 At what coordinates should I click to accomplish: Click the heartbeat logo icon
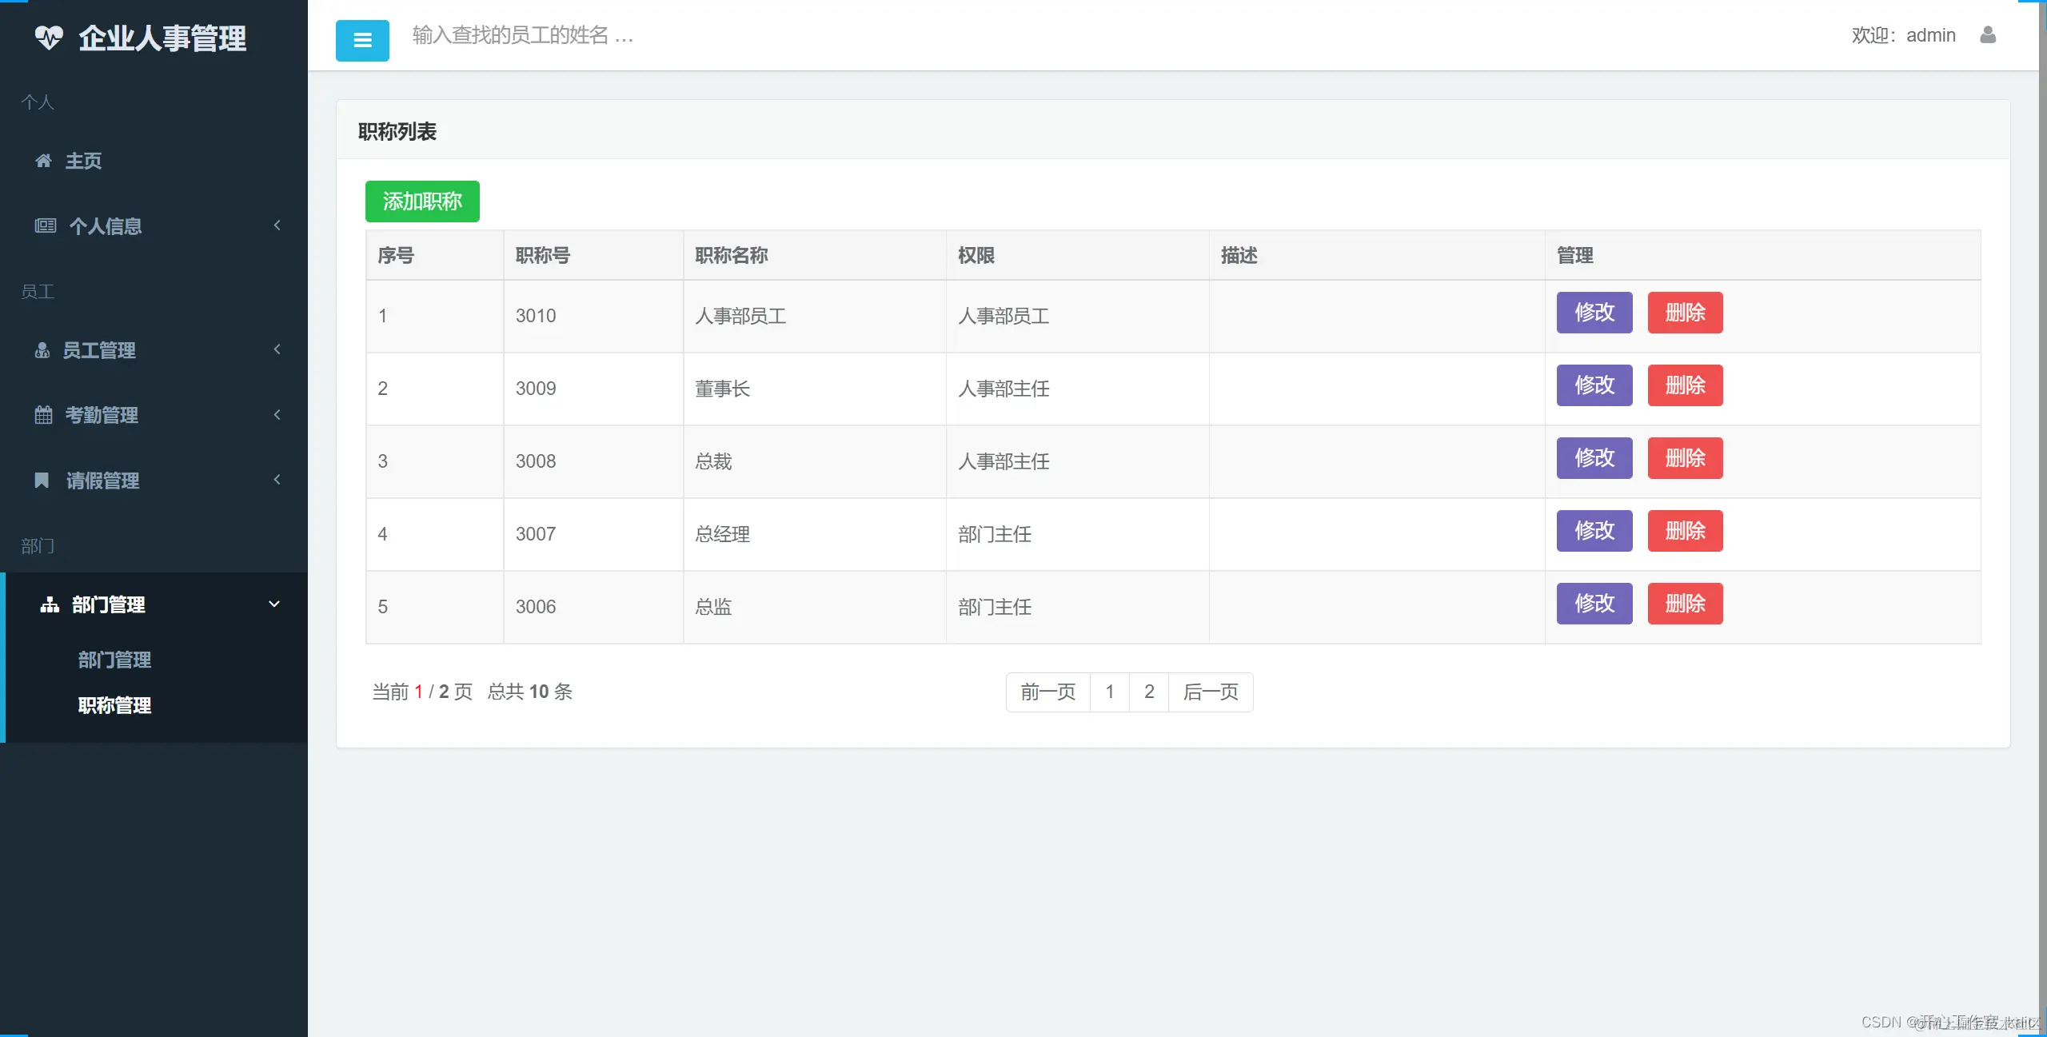point(49,38)
